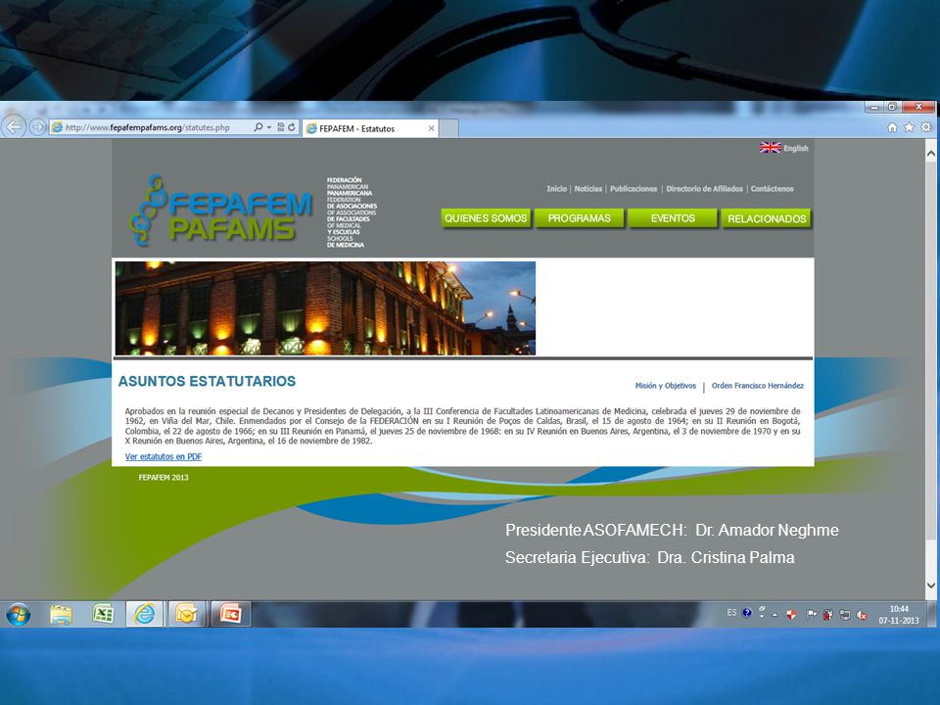The height and width of the screenshot is (705, 940).
Task: Switch language via the English flag icon
Action: tap(770, 148)
